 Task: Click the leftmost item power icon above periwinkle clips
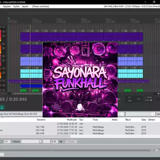coord(25,55)
